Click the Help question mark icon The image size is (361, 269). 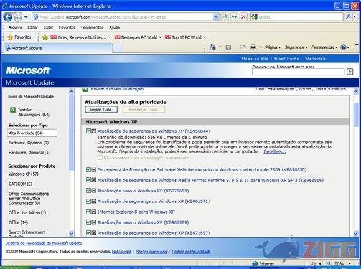[344, 47]
